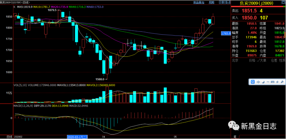Click 仓差 column header in trade list
Image resolution: width=286 pixels, height=139 pixels.
(274, 60)
